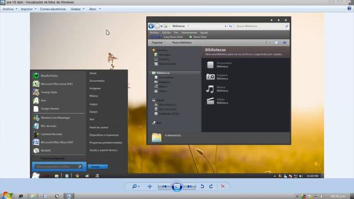
Task: Click the volume icon in system tray
Action: 321,196
